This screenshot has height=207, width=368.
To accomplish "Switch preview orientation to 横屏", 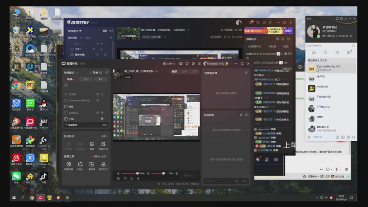I will (174, 72).
